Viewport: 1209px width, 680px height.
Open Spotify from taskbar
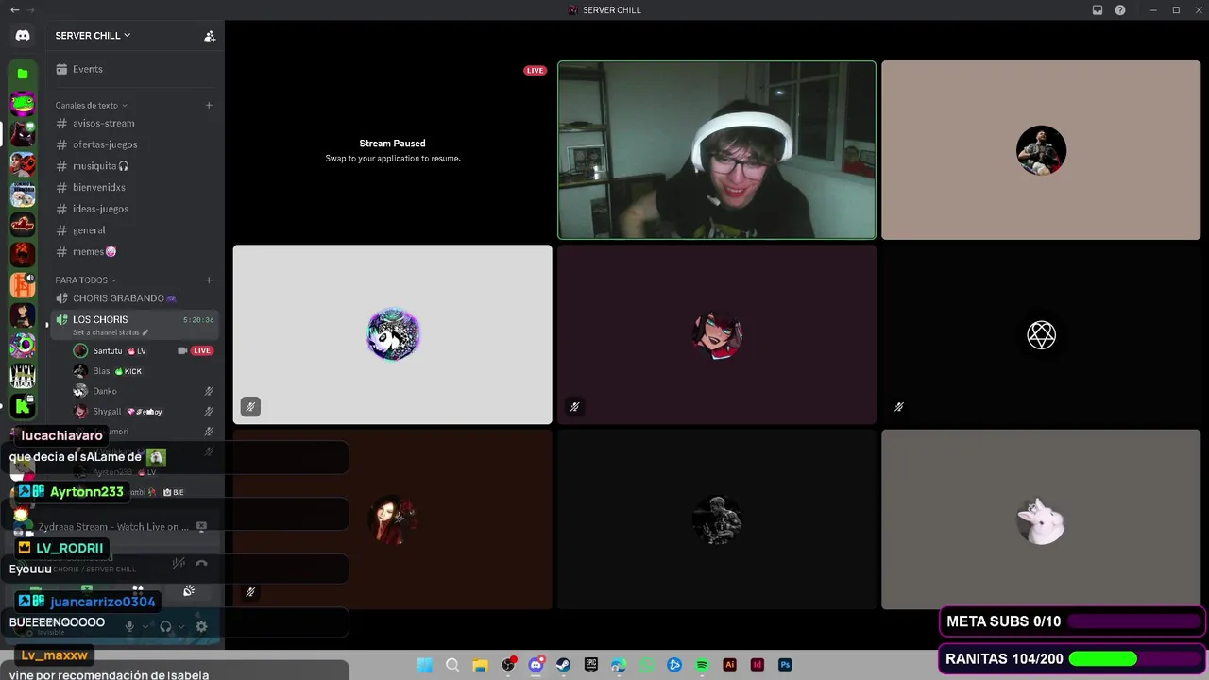coord(702,665)
